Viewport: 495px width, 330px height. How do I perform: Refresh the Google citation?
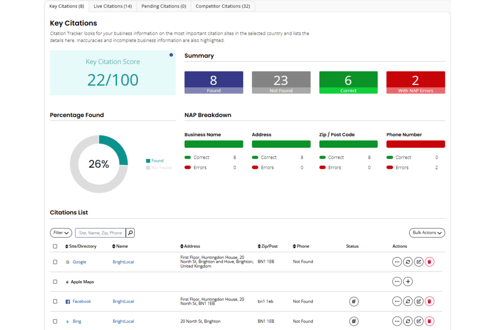click(x=408, y=262)
